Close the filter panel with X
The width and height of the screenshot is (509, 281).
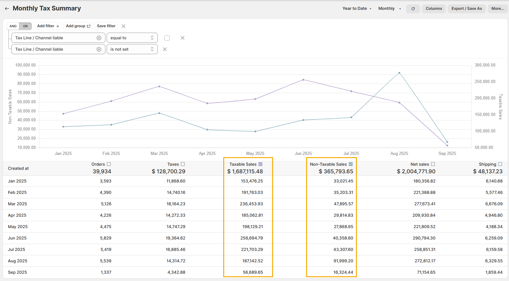(124, 26)
